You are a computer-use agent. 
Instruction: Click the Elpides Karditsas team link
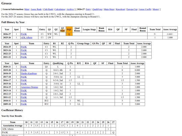pos(29,74)
